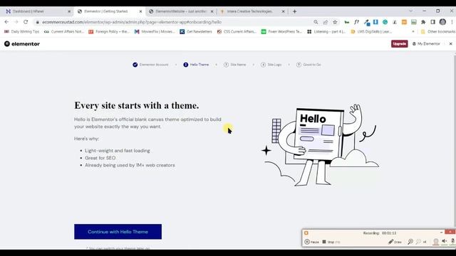Switch to the Intera Creative Technologies tab
This screenshot has width=456, height=256.
click(252, 11)
